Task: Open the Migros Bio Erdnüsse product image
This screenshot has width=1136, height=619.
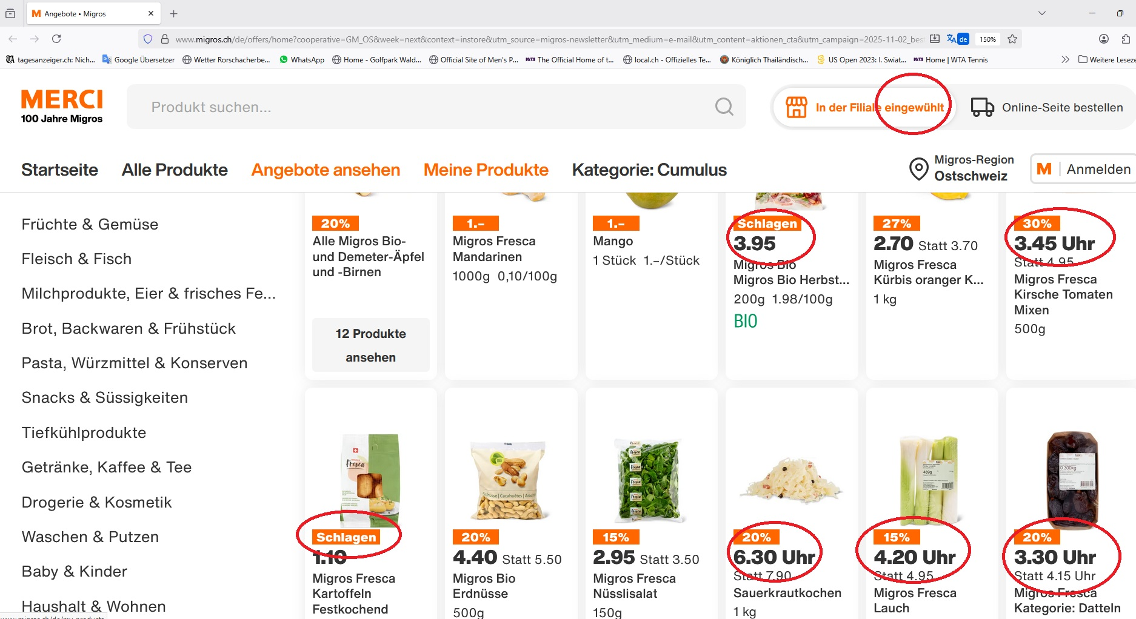Action: pos(510,480)
